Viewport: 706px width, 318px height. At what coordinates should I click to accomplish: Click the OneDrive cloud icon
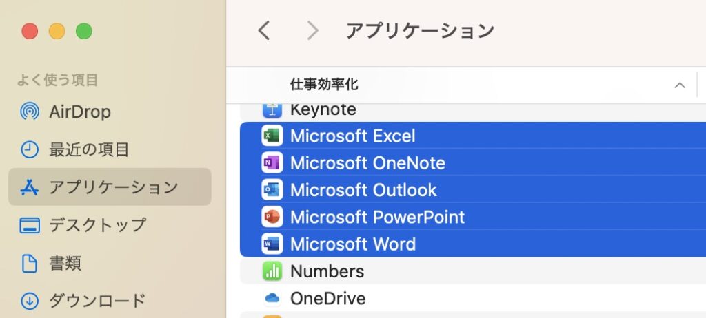(x=272, y=298)
